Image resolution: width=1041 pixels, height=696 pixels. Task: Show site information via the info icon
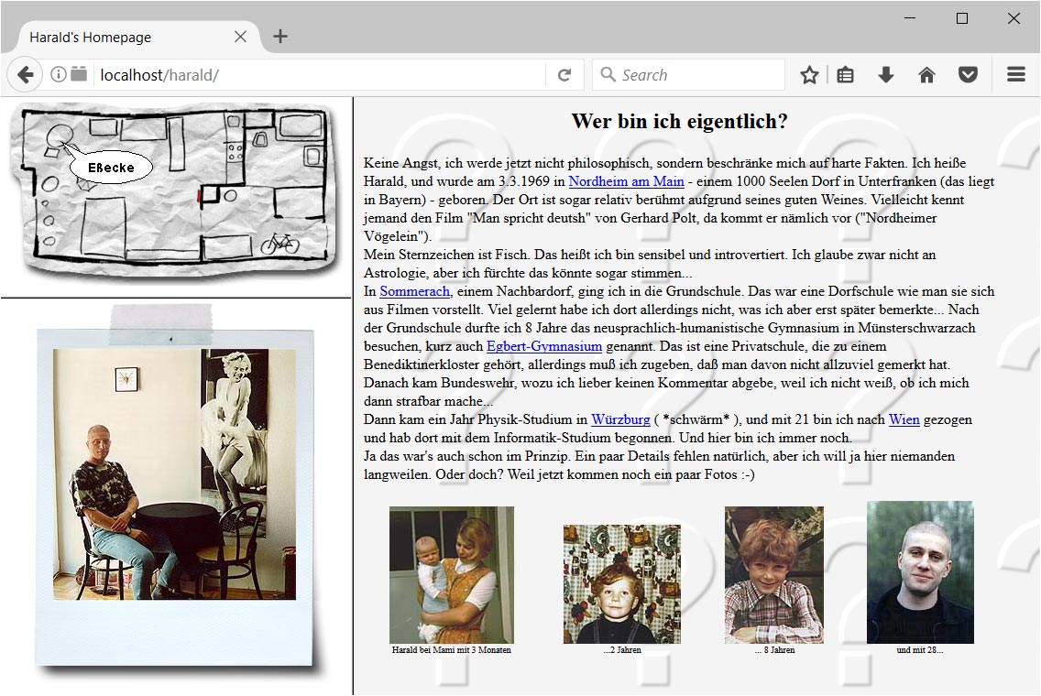(59, 74)
